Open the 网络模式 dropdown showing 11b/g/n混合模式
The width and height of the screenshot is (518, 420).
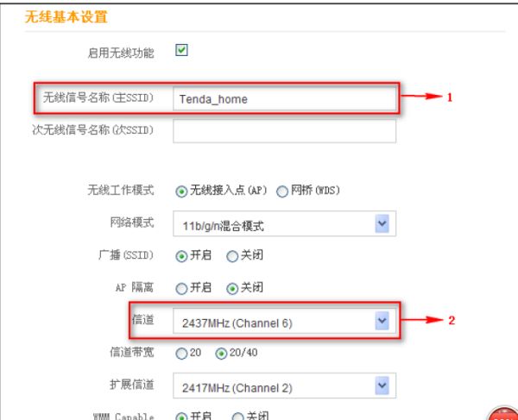click(283, 224)
